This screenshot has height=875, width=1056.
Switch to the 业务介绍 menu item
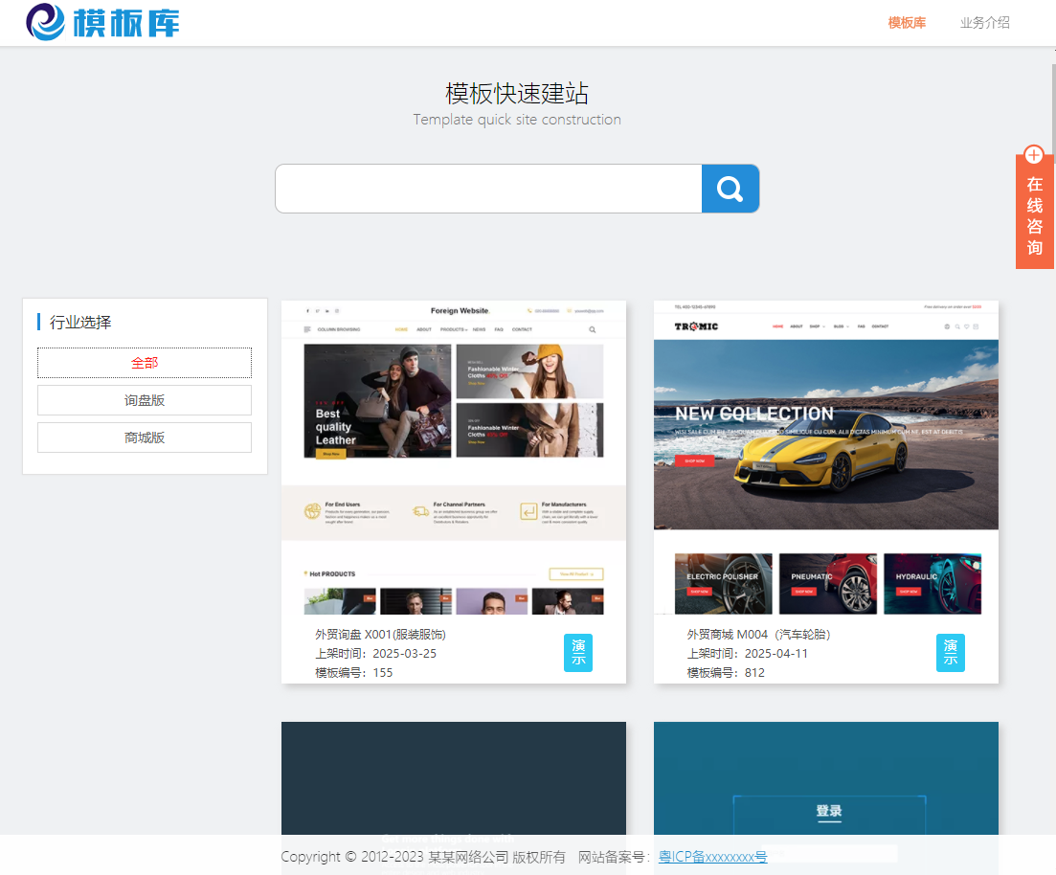984,22
